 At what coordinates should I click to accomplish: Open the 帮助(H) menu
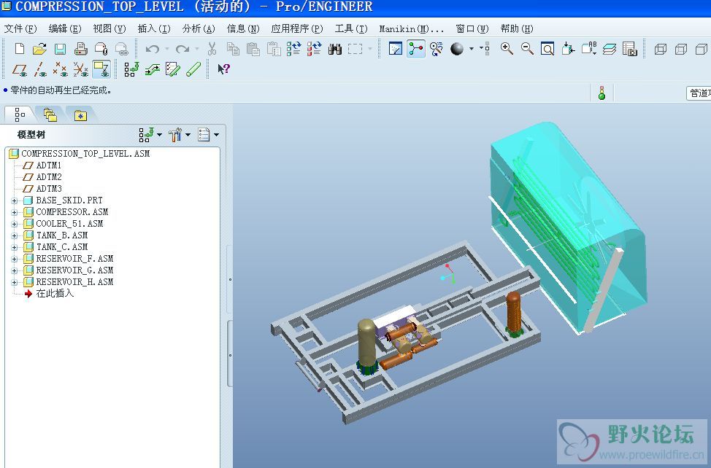point(517,29)
